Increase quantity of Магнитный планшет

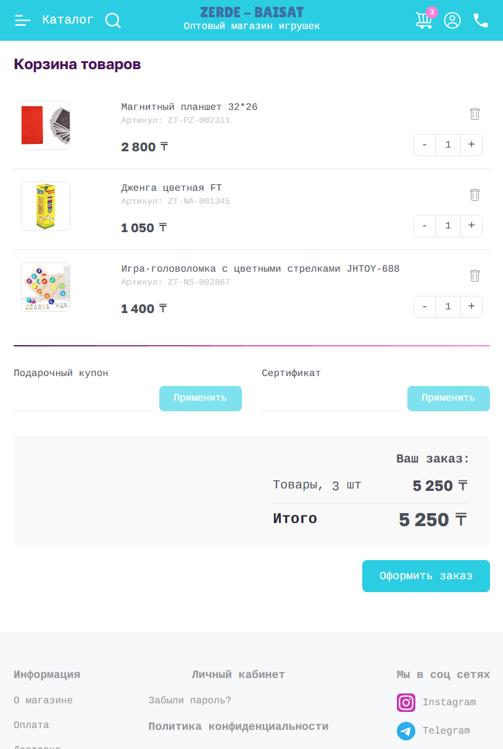[472, 144]
